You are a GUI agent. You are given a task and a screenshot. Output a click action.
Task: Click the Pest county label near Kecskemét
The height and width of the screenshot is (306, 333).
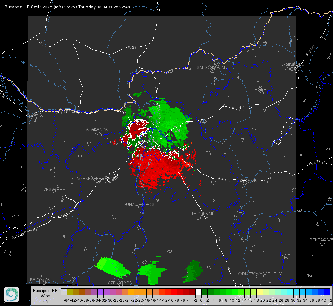(234, 205)
